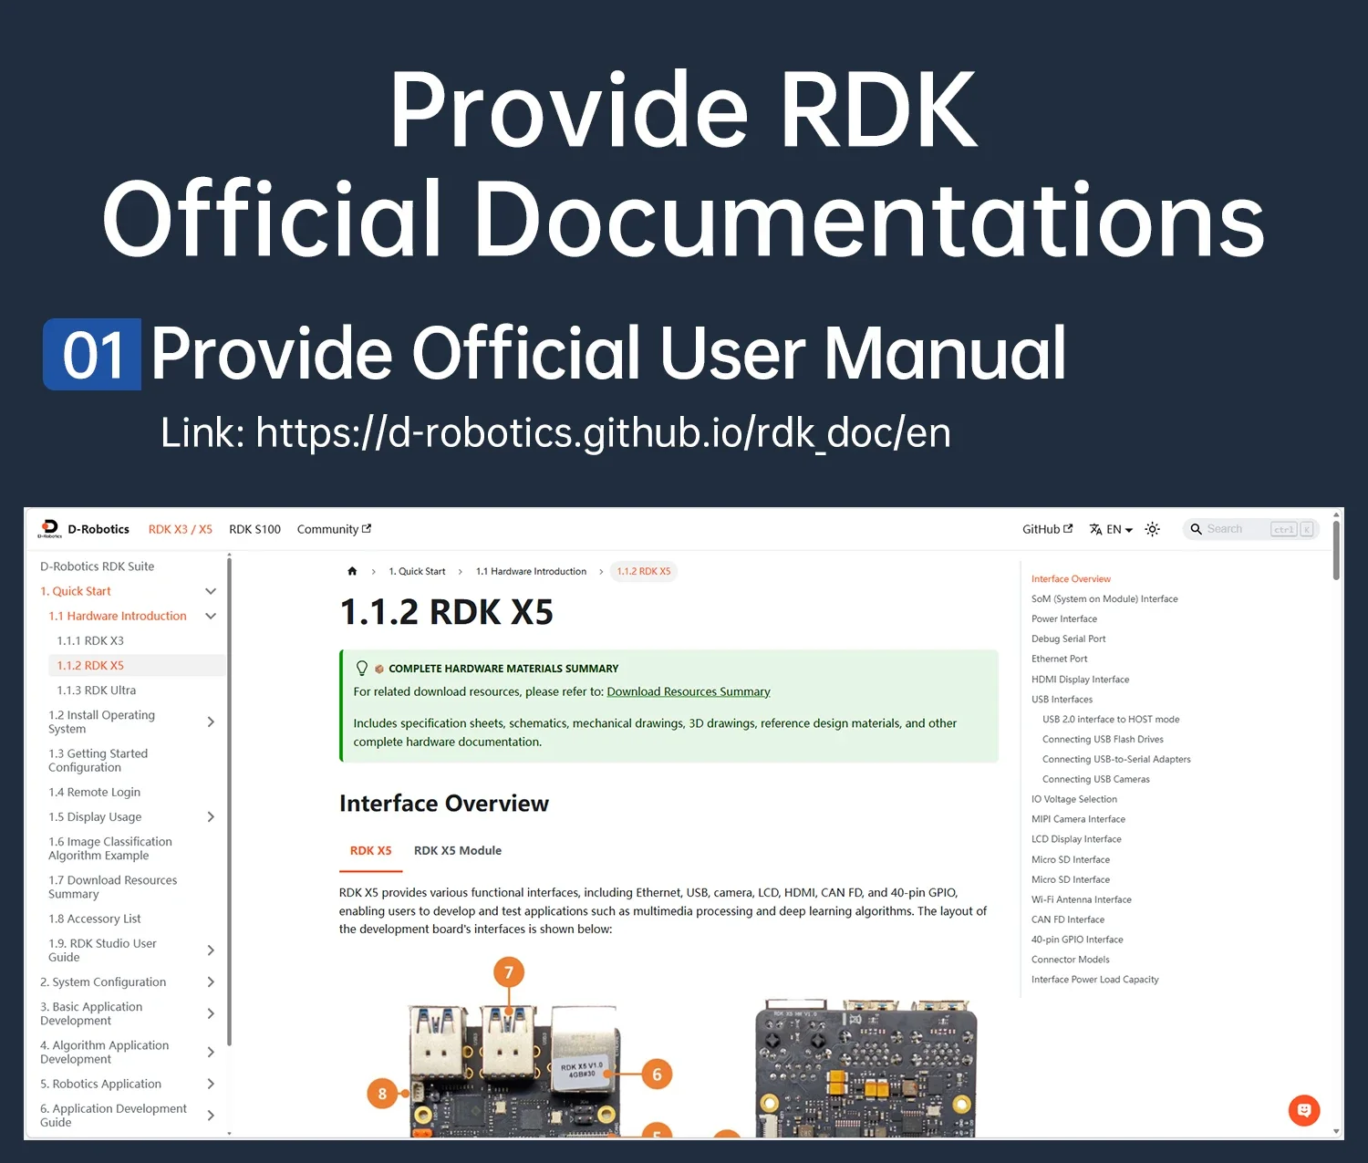Open 1.4 Remote Login page
The height and width of the screenshot is (1163, 1368).
click(94, 792)
